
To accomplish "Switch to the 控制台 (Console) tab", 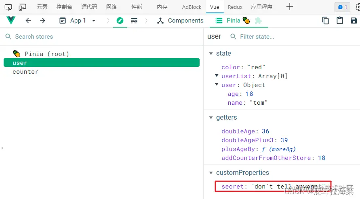I will click(64, 7).
